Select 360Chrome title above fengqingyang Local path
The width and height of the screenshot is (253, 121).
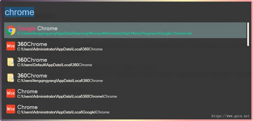pos(32,76)
